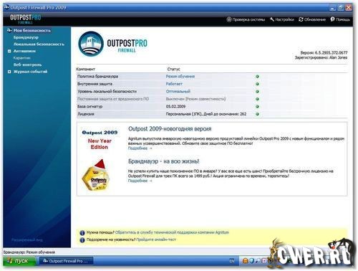
Task: Click info icon beside Нужна помощь
Action: pyautogui.click(x=82, y=232)
